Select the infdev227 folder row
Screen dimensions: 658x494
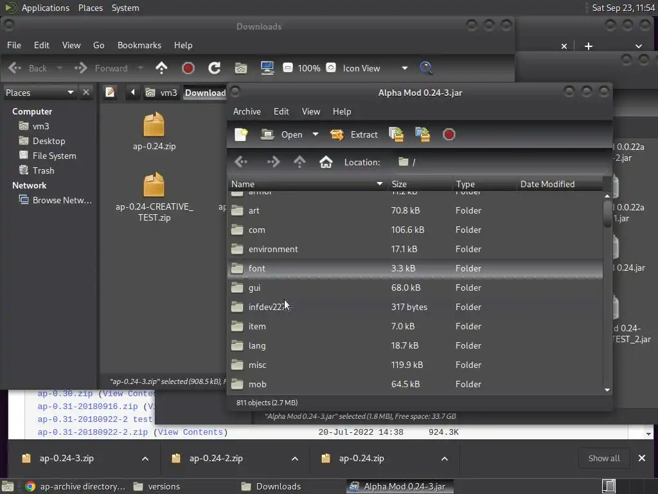click(x=415, y=307)
